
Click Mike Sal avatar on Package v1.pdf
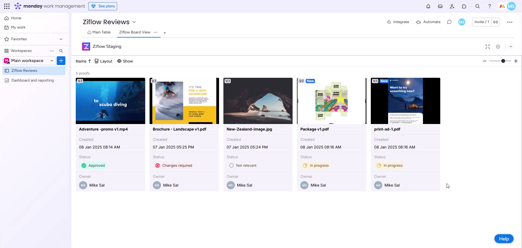tap(304, 185)
